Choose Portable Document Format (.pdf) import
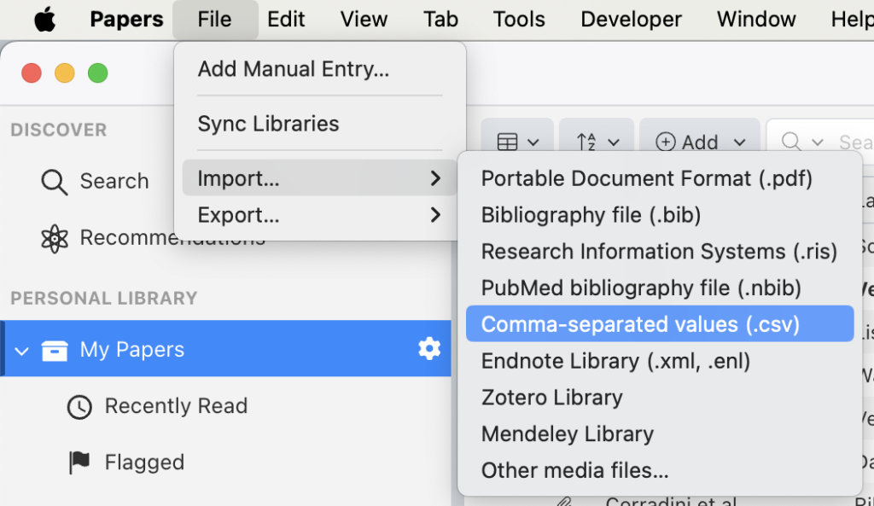 pyautogui.click(x=646, y=178)
